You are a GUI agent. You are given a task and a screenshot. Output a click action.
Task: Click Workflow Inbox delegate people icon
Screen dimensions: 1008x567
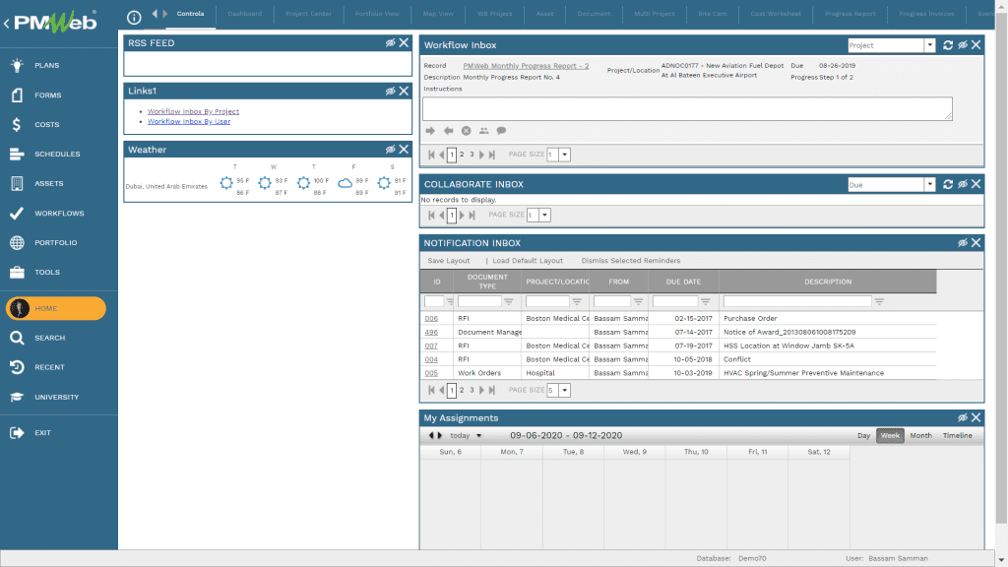483,131
